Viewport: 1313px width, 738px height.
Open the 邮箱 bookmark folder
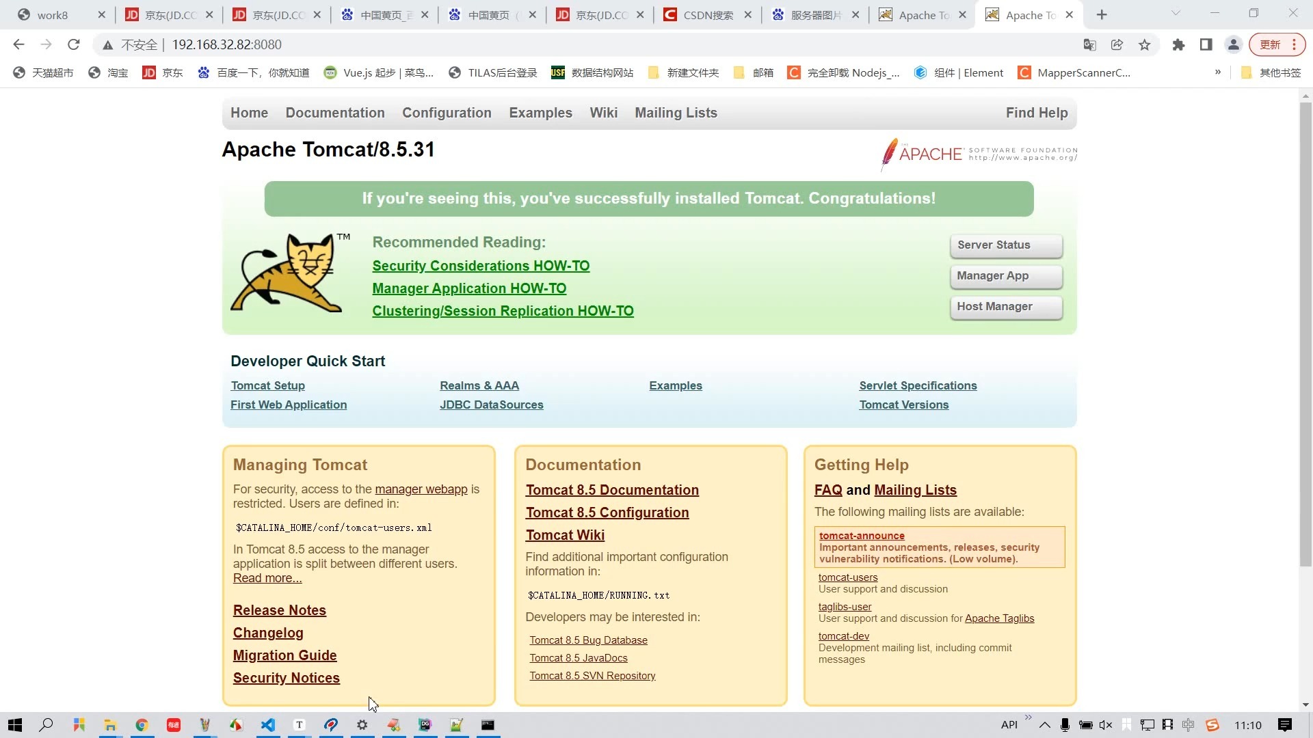point(754,72)
